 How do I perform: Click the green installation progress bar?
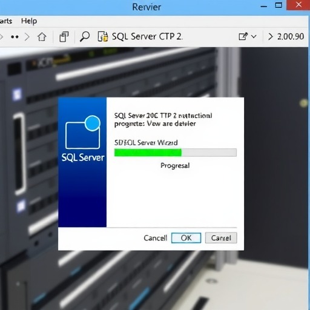(176, 153)
